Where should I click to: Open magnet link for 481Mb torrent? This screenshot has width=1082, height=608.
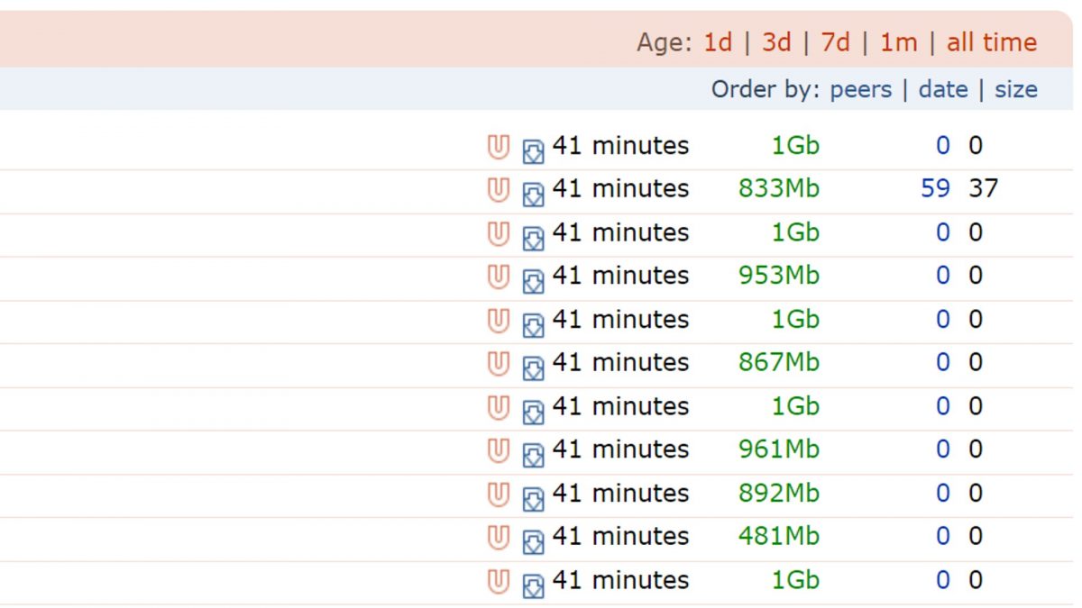(498, 538)
